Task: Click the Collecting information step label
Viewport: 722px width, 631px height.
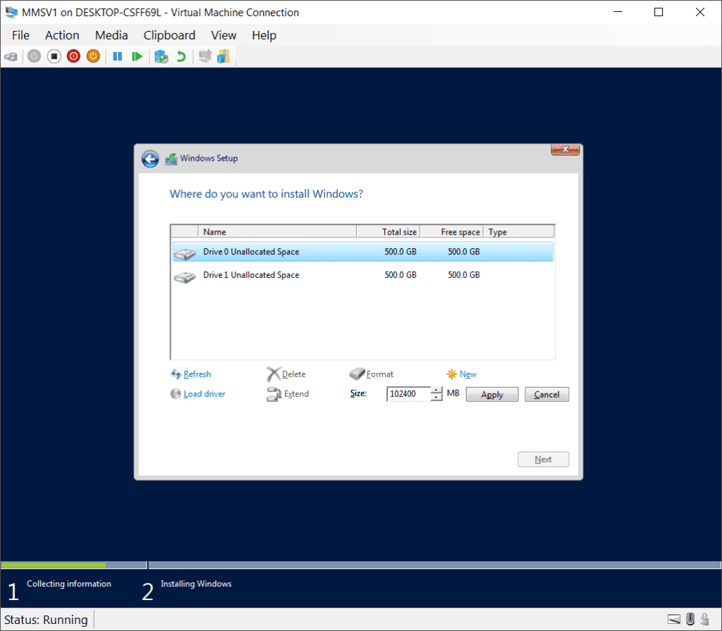Action: click(69, 584)
